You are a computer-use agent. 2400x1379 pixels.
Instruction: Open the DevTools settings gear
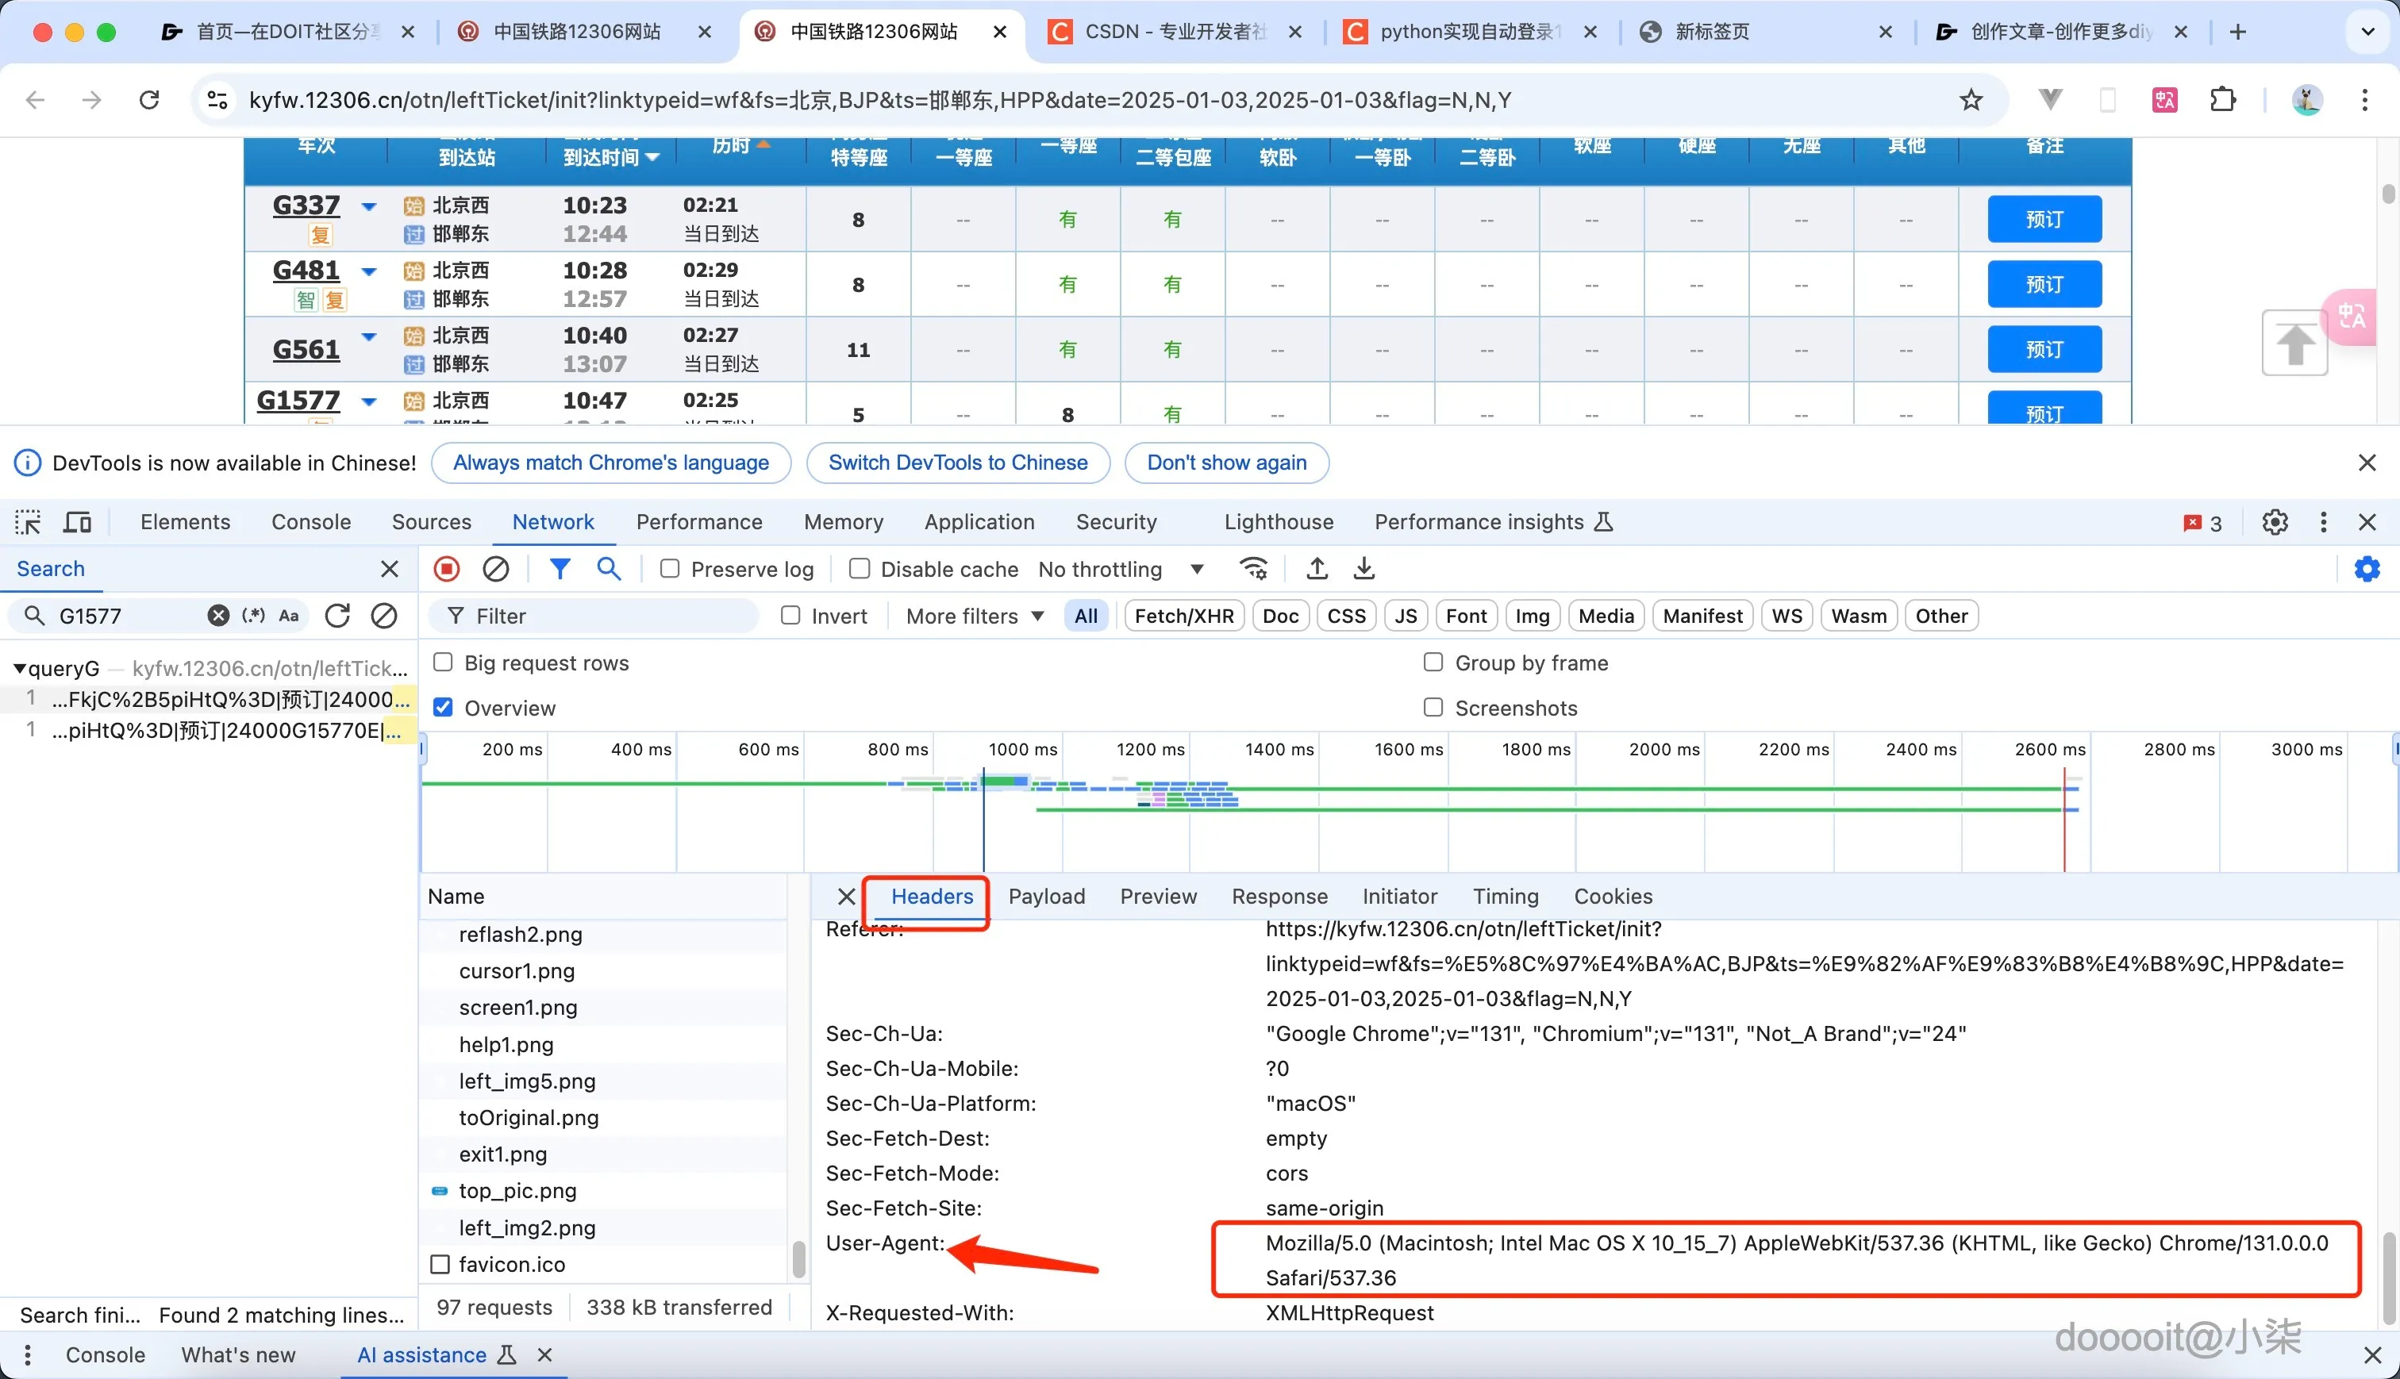[2275, 522]
